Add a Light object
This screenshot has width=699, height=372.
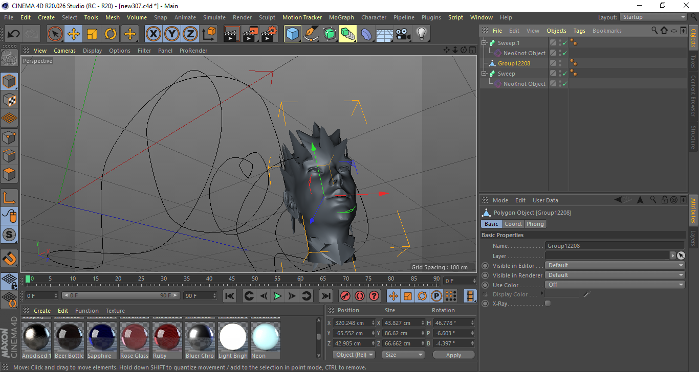422,34
